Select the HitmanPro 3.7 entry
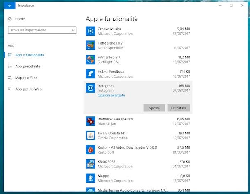Viewport: 250px width, 194px height. pos(138,60)
